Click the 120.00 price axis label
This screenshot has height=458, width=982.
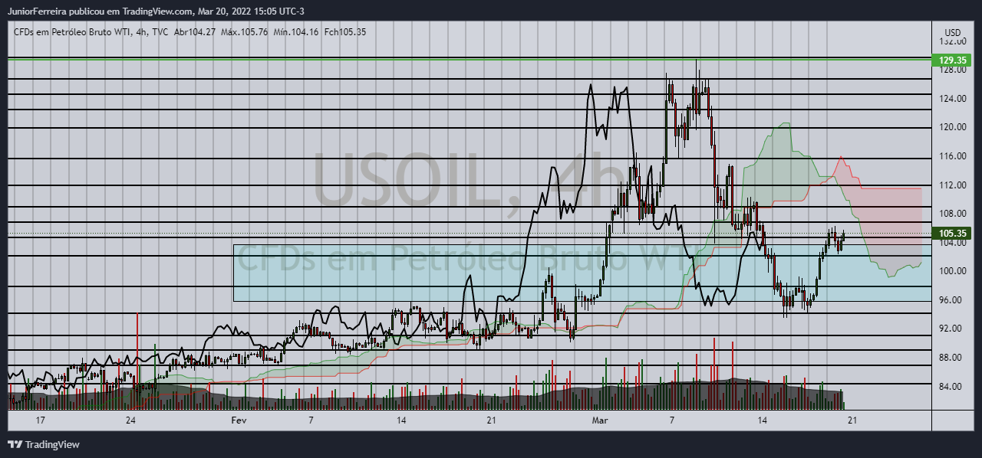coord(954,127)
